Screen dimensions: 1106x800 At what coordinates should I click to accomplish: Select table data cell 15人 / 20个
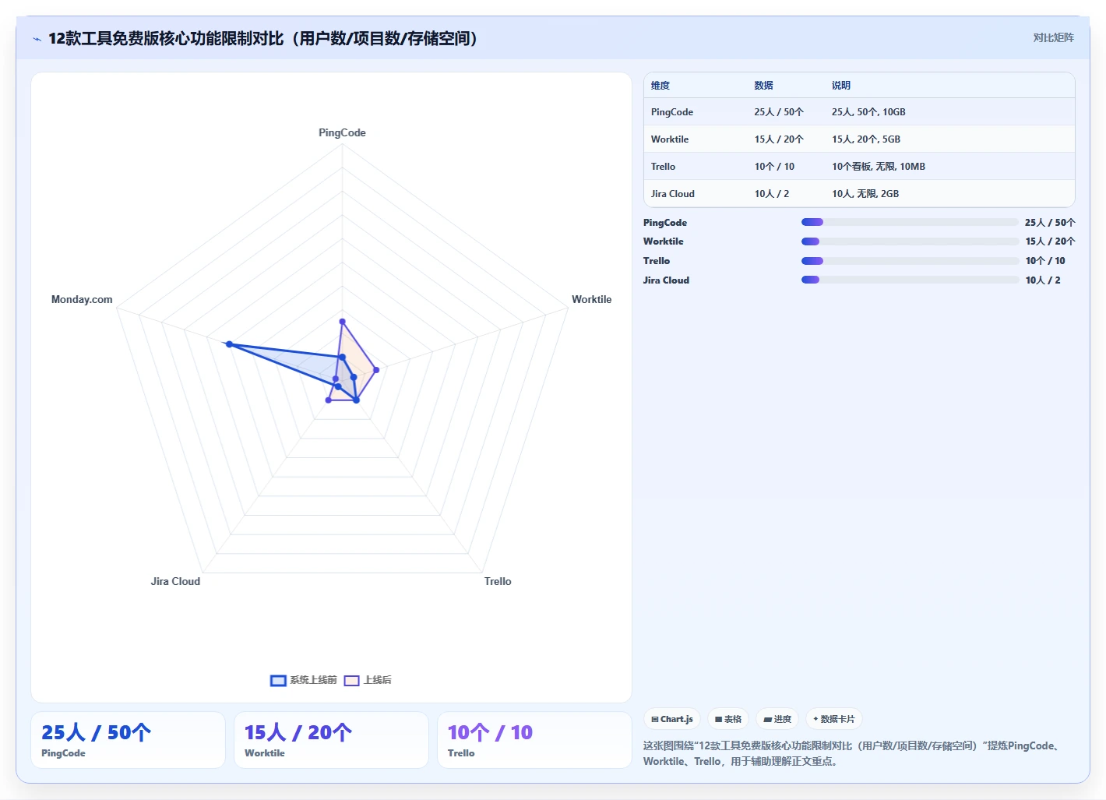pos(779,139)
